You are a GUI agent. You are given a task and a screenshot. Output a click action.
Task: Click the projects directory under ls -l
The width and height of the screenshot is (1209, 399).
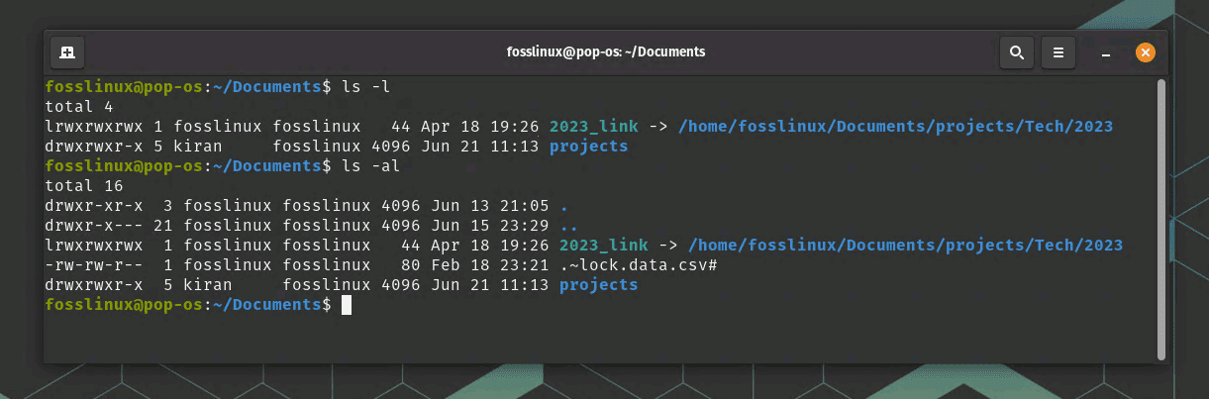pyautogui.click(x=588, y=147)
